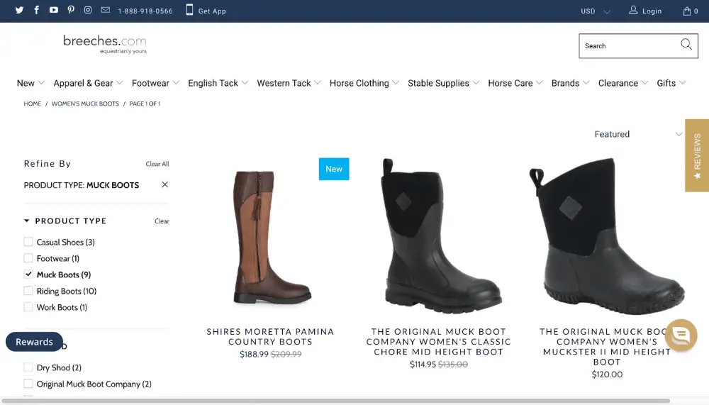709x405 pixels.
Task: Open the Rewards button
Action: click(34, 342)
